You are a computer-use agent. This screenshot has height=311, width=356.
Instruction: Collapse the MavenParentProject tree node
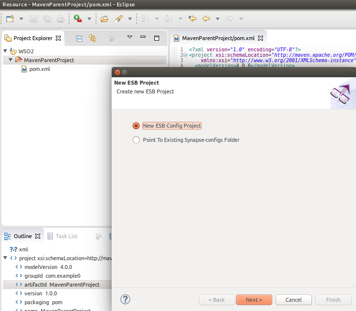pyautogui.click(x=10, y=60)
